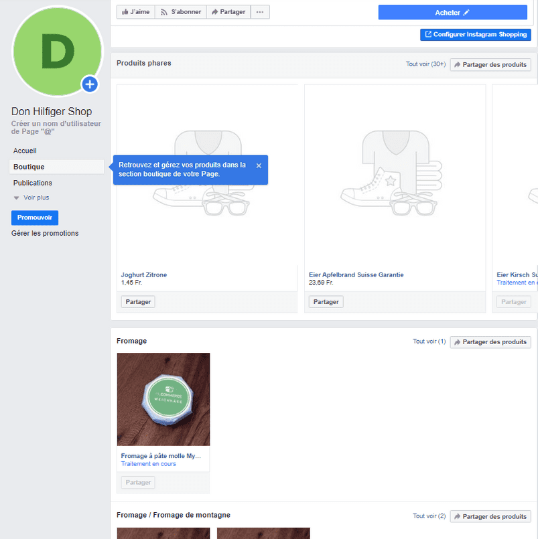
Task: Click Fromage / Fromage de montagne heading
Action: (174, 515)
